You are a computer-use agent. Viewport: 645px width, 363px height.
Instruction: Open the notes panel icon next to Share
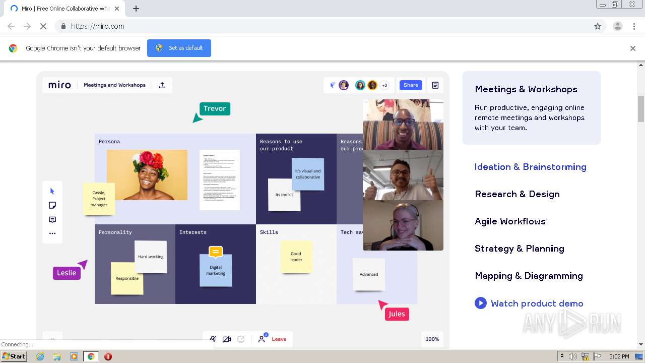tap(435, 85)
